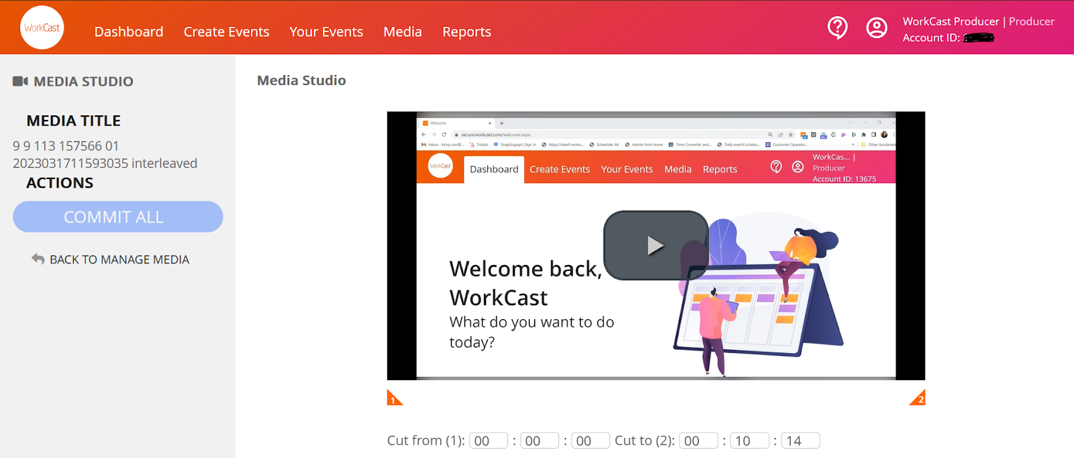Open the user account profile icon
Screen dimensions: 1074x458
click(x=877, y=27)
